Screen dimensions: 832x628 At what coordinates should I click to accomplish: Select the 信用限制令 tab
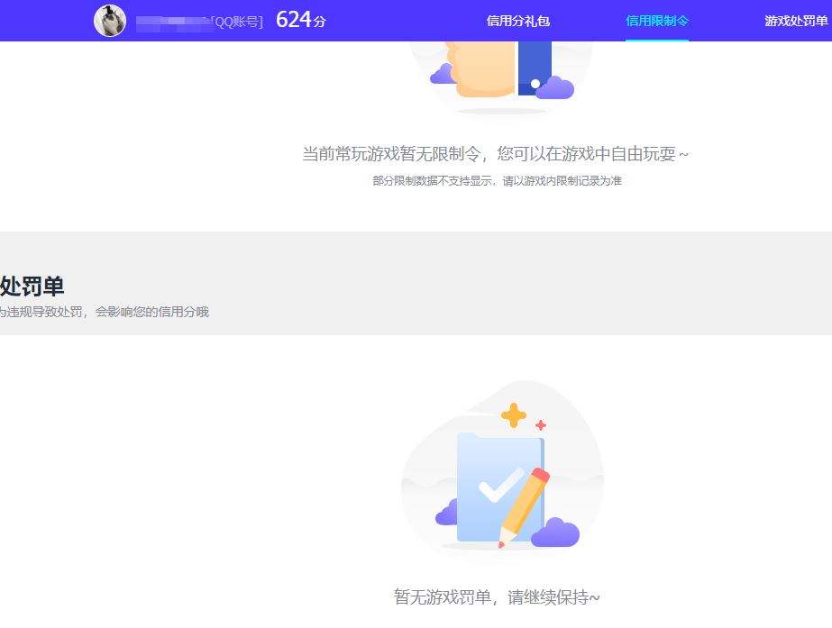coord(657,21)
